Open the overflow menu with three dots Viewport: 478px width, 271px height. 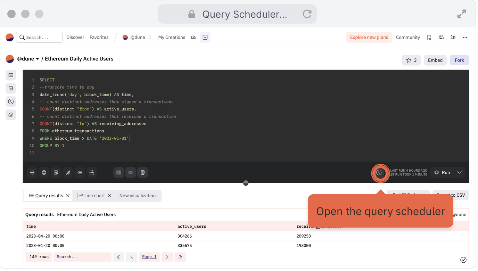tap(465, 37)
